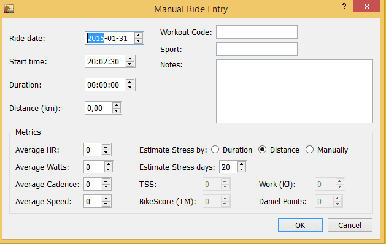
Task: Decrease Ride date with the down arrow
Action: [x=138, y=41]
